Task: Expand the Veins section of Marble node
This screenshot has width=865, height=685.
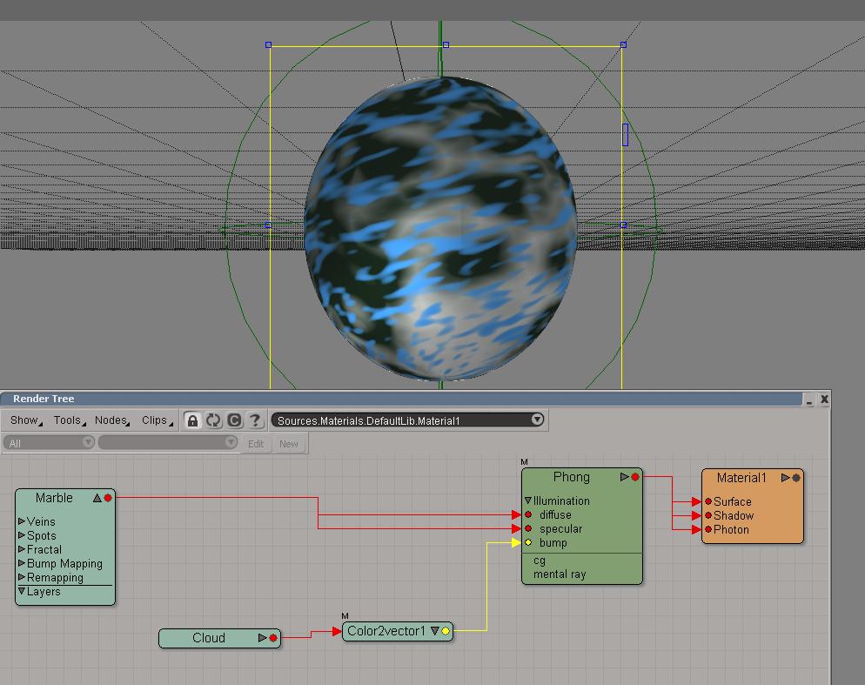Action: tap(22, 521)
